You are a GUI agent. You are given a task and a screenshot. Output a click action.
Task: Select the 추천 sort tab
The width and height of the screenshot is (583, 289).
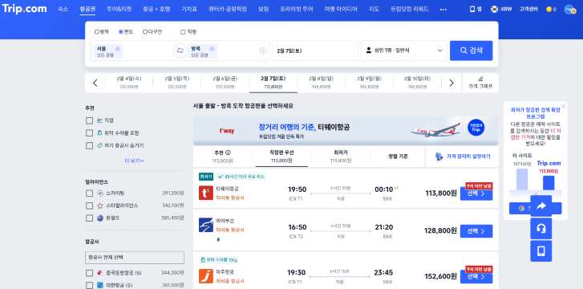coord(223,157)
